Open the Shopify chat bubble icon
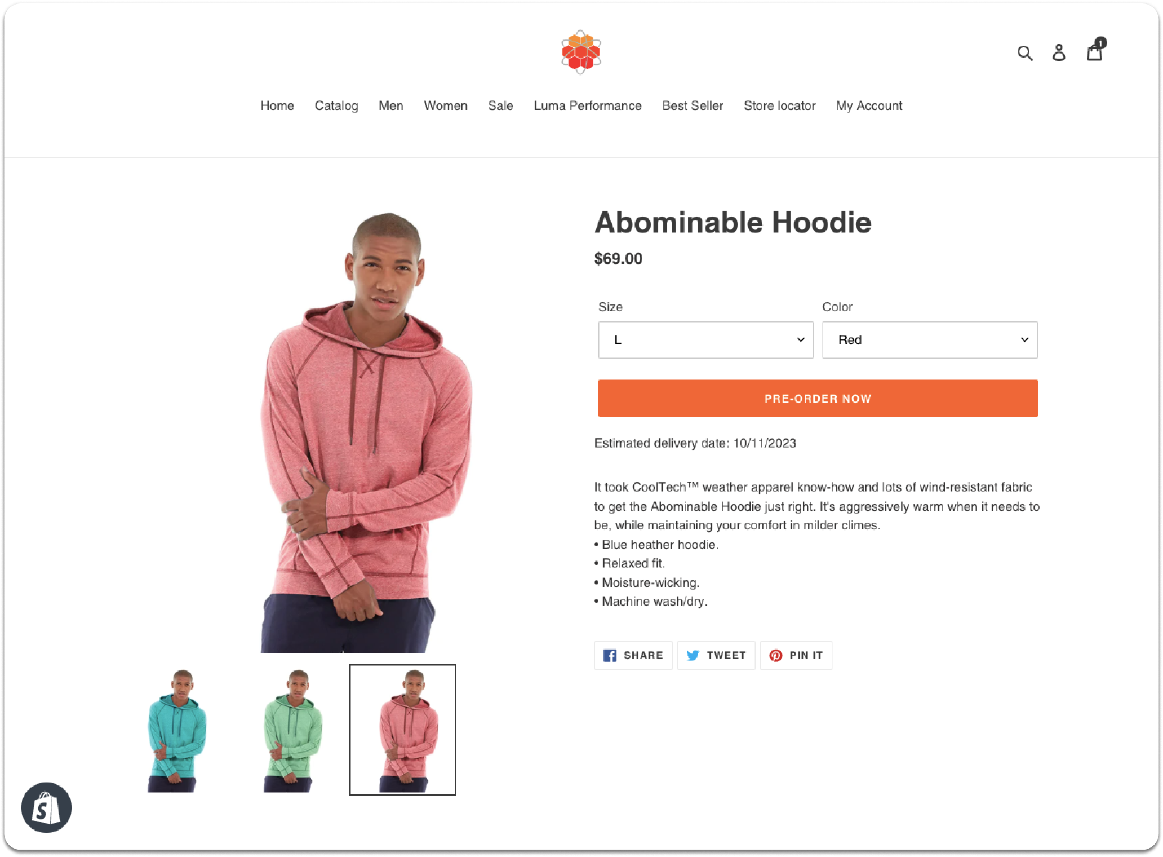 tap(46, 807)
